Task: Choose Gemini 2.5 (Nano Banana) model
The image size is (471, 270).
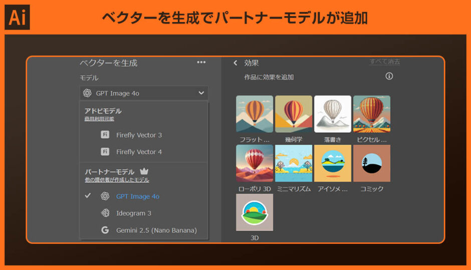Action: tap(156, 230)
